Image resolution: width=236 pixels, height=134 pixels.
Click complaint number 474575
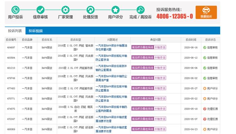click(11, 109)
